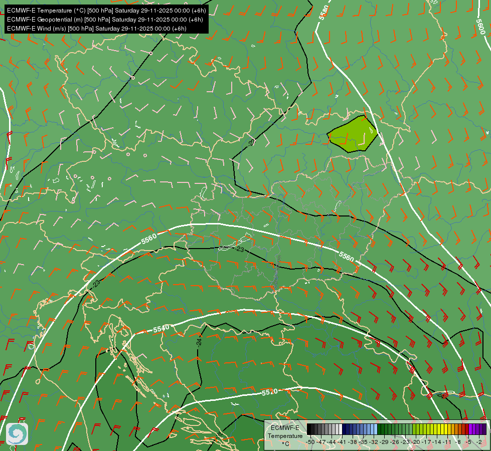The image size is (491, 451).
Task: Click the 5520 geopotential contour label
Action: click(270, 392)
